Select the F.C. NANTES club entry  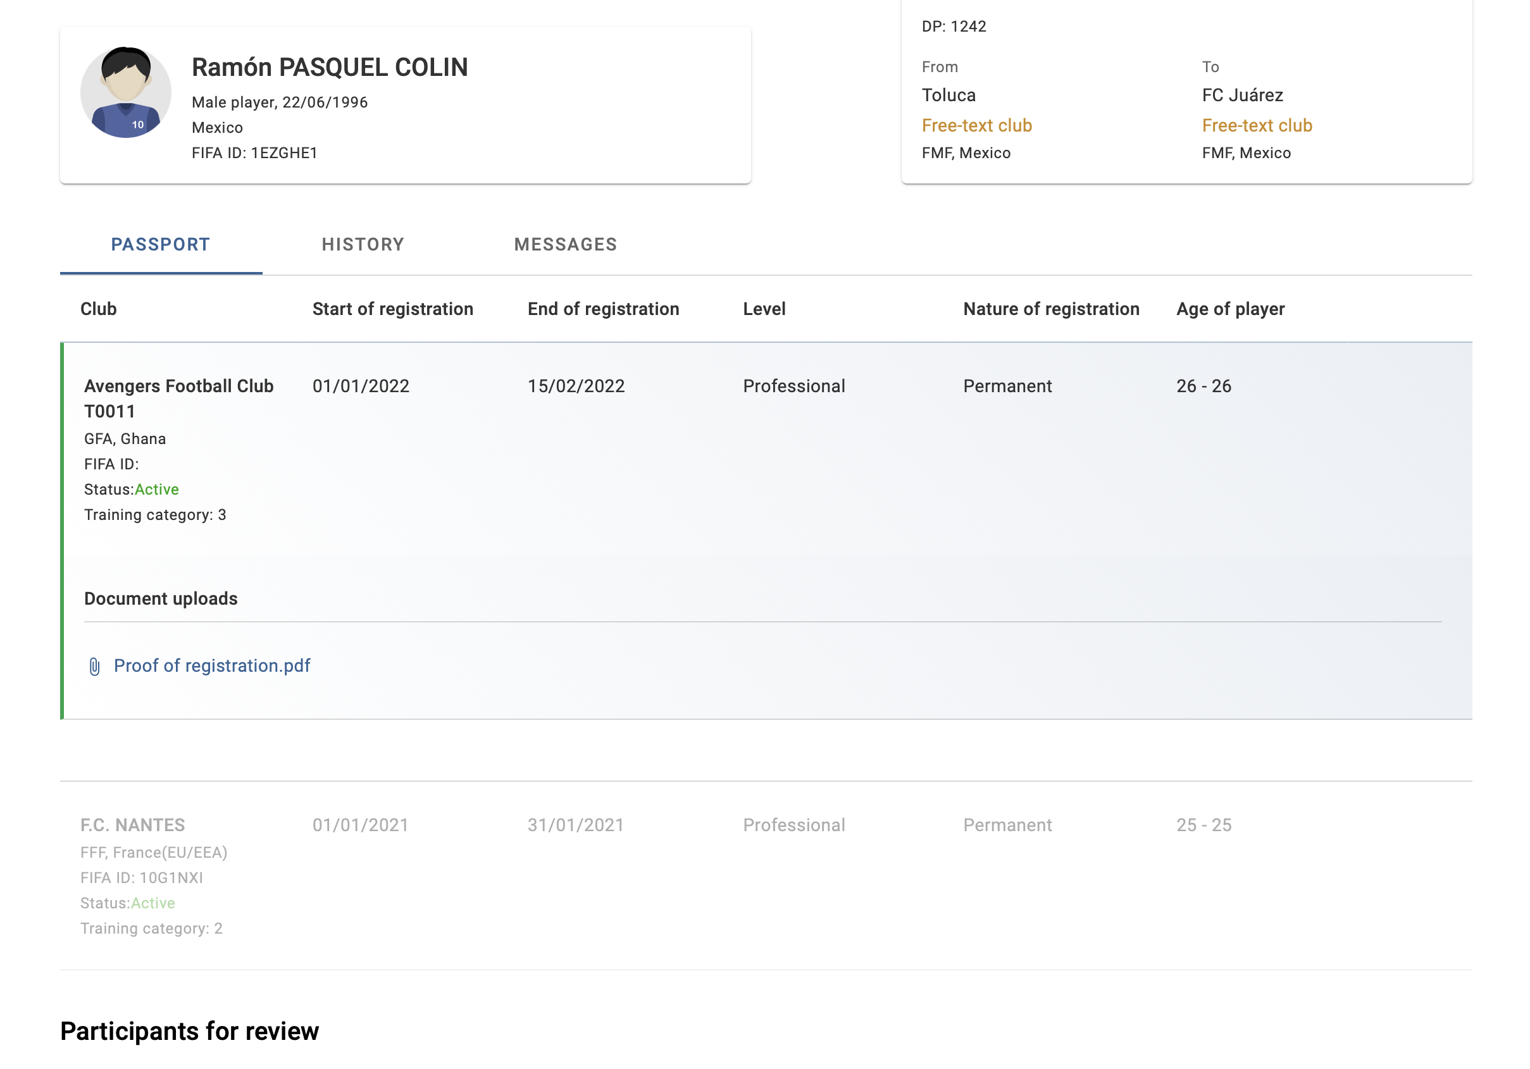coord(133,825)
